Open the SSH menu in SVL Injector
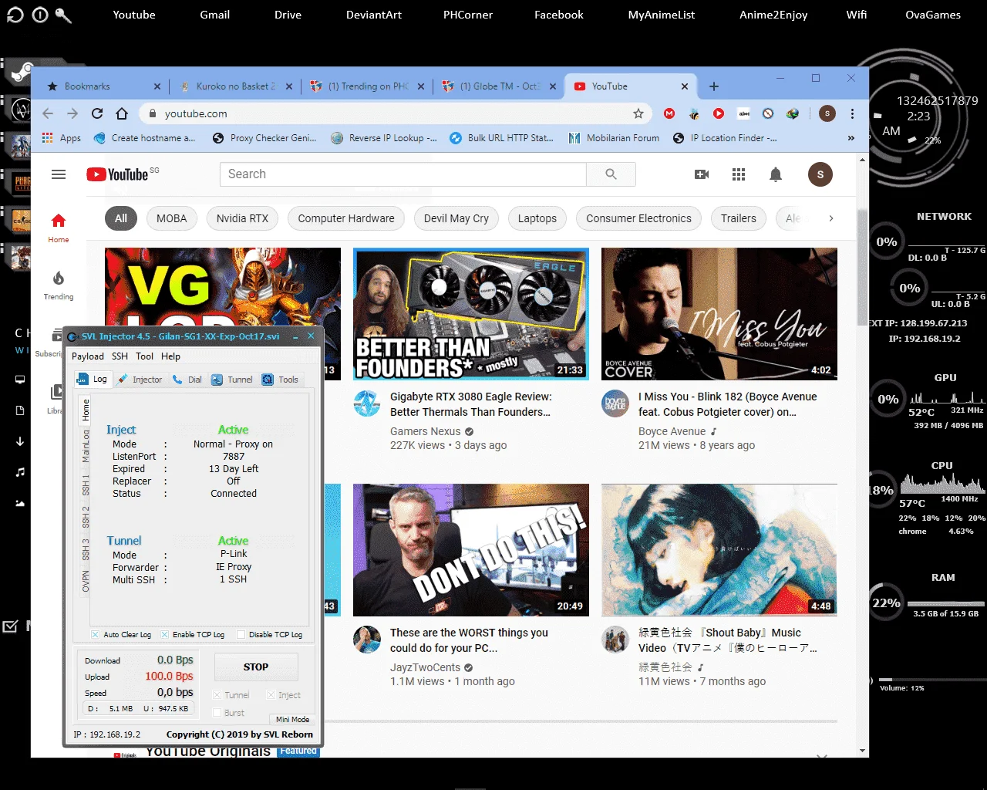This screenshot has height=790, width=987. [x=120, y=356]
